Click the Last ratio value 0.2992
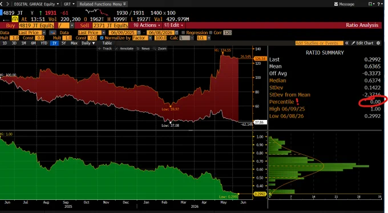Screen dimensions: 388x213 pyautogui.click(x=373, y=59)
